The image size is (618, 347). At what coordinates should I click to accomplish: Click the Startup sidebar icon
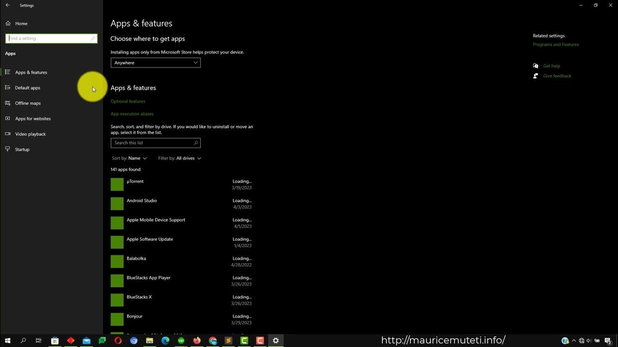coord(8,149)
